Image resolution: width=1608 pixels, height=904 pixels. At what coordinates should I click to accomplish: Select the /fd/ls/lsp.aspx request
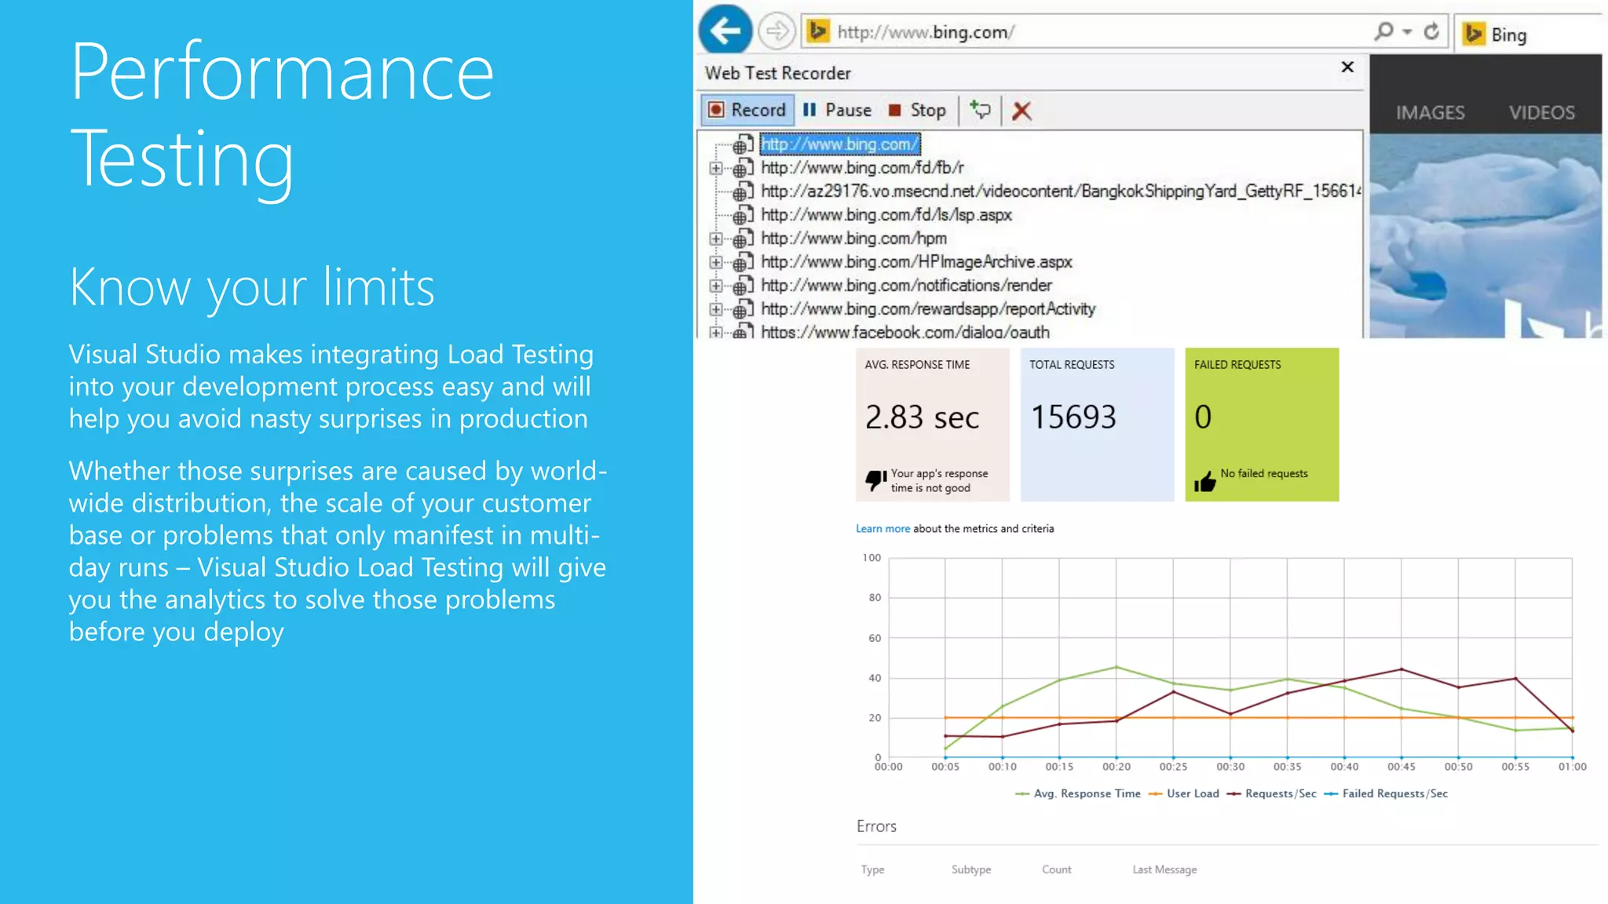(x=886, y=215)
